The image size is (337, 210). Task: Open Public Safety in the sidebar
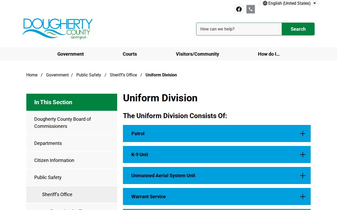point(72,177)
